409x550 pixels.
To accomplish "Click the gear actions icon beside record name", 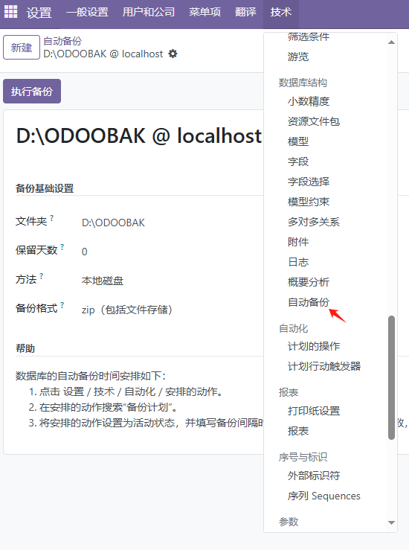I will tap(173, 54).
